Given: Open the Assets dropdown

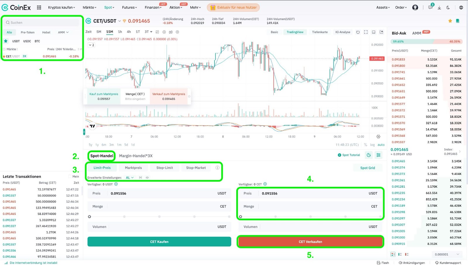Looking at the screenshot, I should 383,7.
